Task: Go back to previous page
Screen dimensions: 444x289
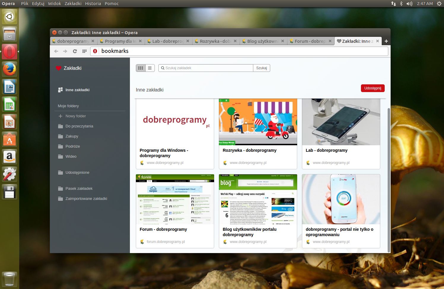Action: click(x=56, y=51)
